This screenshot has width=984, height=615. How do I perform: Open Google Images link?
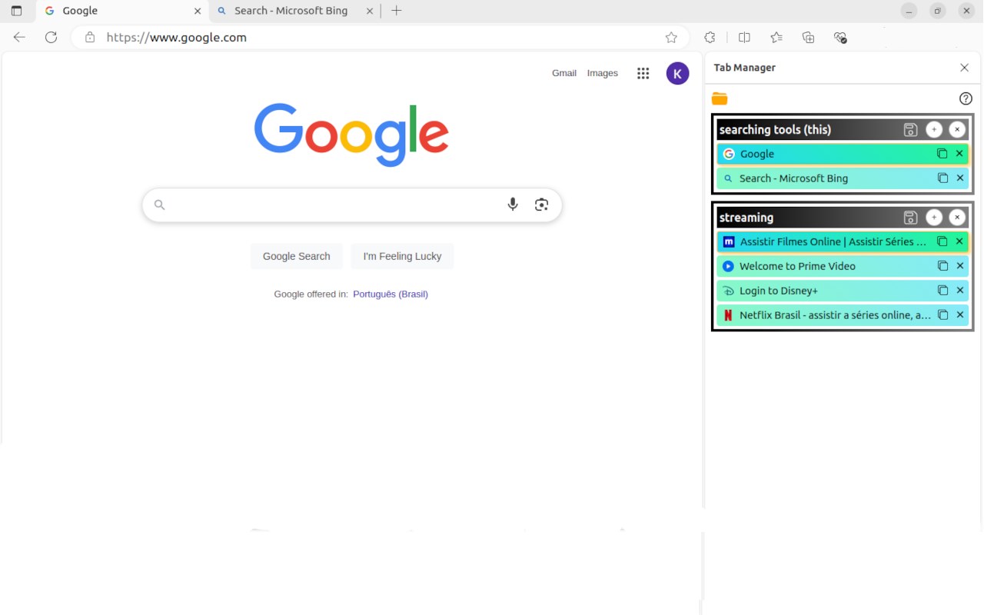tap(602, 73)
